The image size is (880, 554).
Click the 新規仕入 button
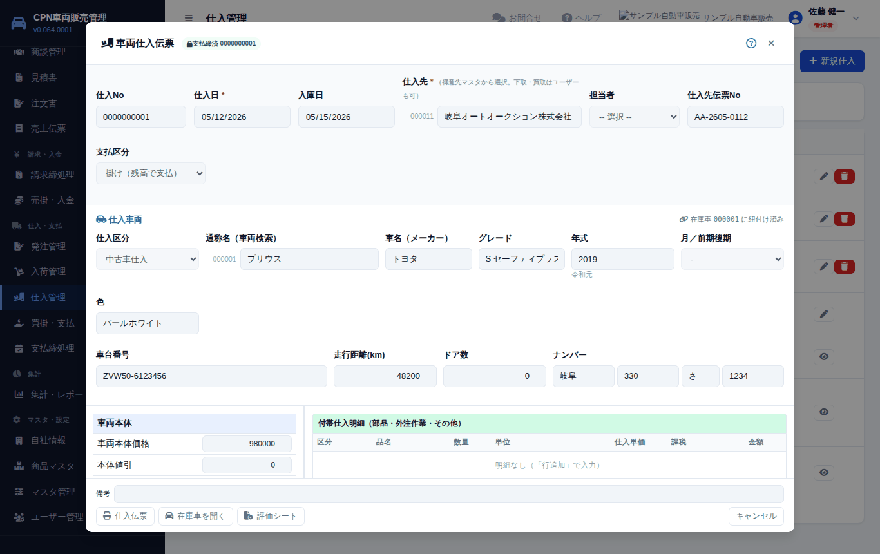(x=832, y=61)
